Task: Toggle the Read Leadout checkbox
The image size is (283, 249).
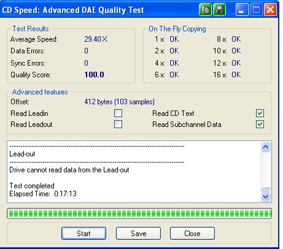Action: click(x=118, y=124)
